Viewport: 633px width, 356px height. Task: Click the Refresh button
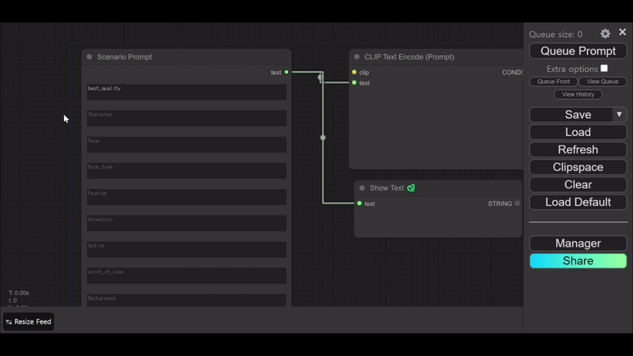[x=578, y=150]
